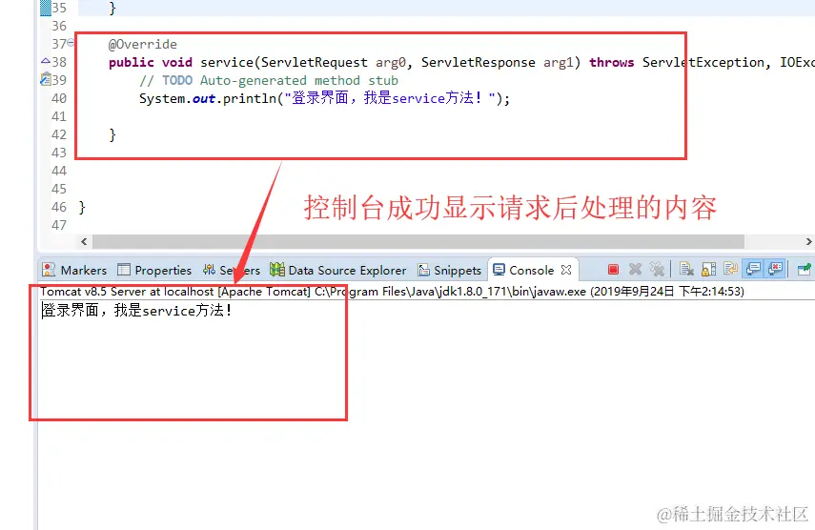This screenshot has height=530, width=815.
Task: Collapse the service method fold marker
Action: tap(71, 43)
